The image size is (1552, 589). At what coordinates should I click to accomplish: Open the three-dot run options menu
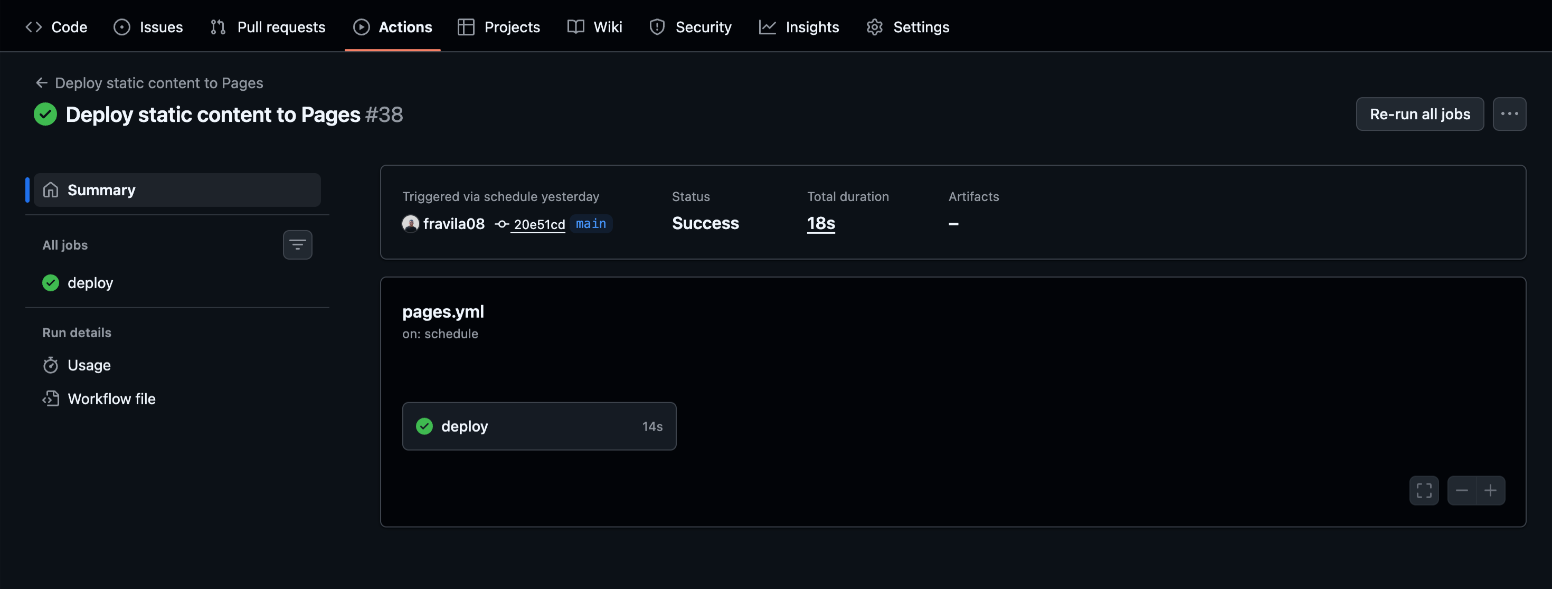1509,114
